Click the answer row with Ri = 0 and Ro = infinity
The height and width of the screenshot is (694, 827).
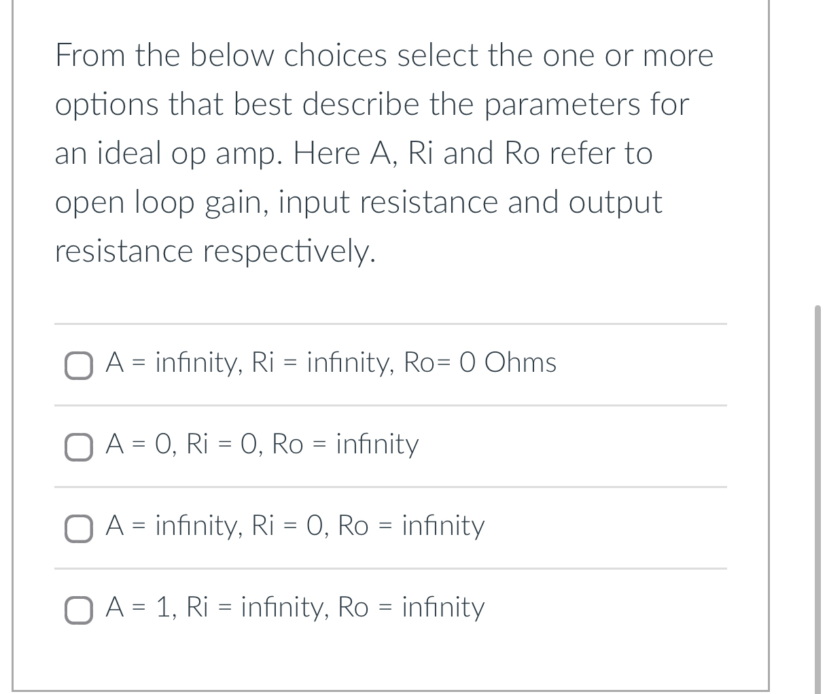pos(295,526)
